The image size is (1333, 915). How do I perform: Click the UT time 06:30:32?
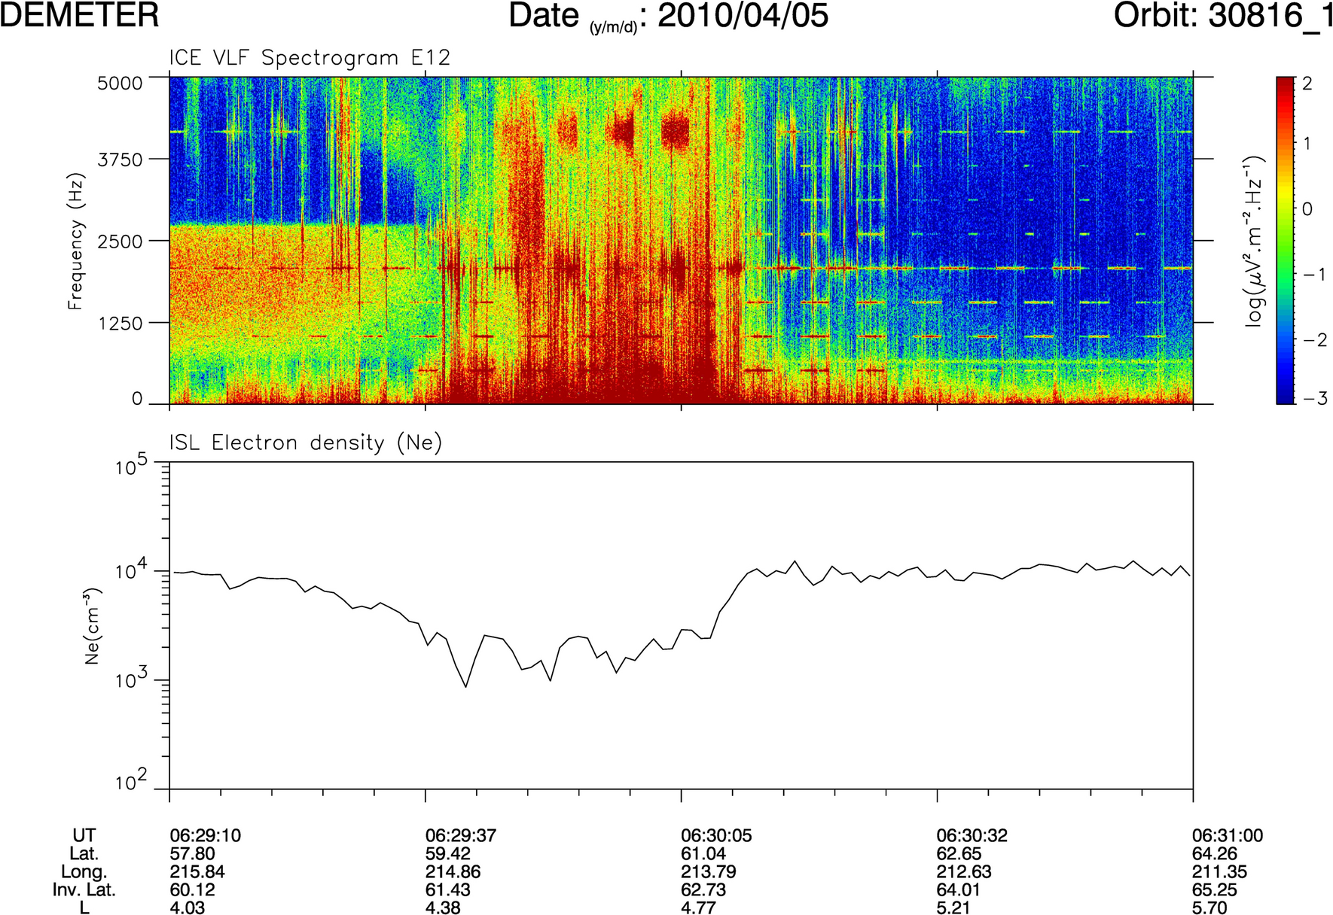pos(972,836)
